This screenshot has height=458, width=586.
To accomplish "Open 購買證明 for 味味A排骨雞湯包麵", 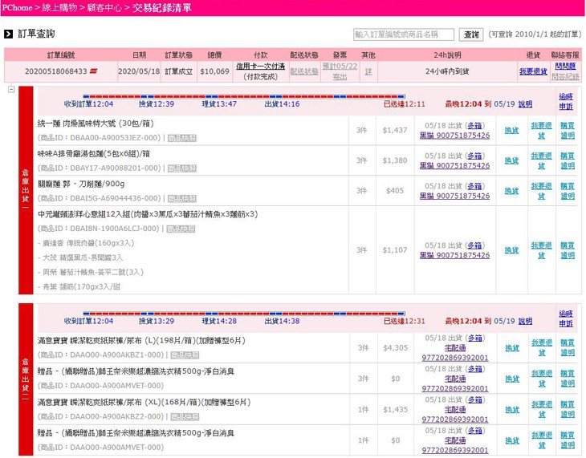I will coord(568,160).
